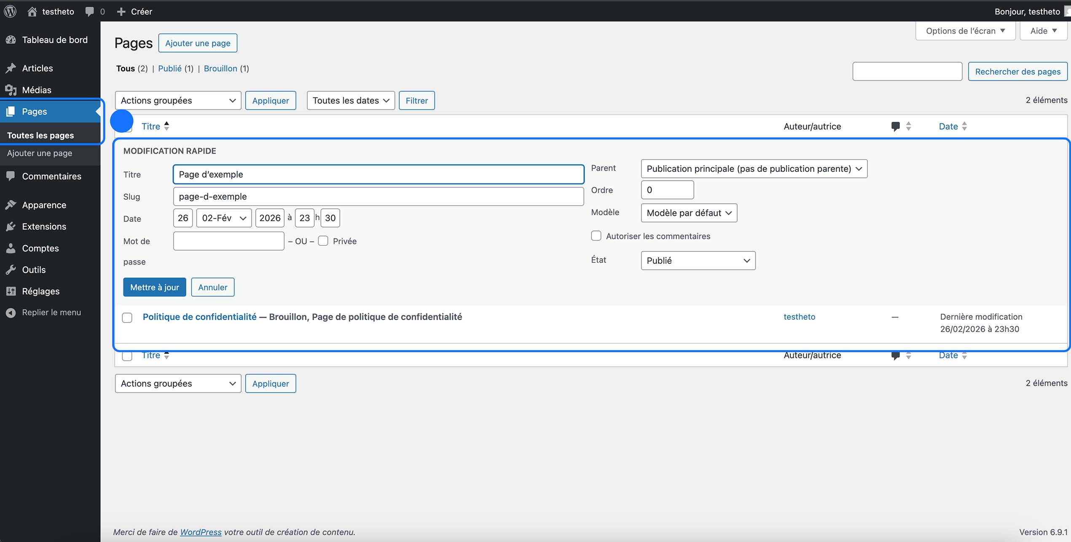The height and width of the screenshot is (542, 1071).
Task: Open Extensions via the plugin icon
Action: [x=11, y=227]
